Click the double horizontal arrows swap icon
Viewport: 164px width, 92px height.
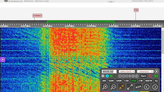tap(138, 87)
